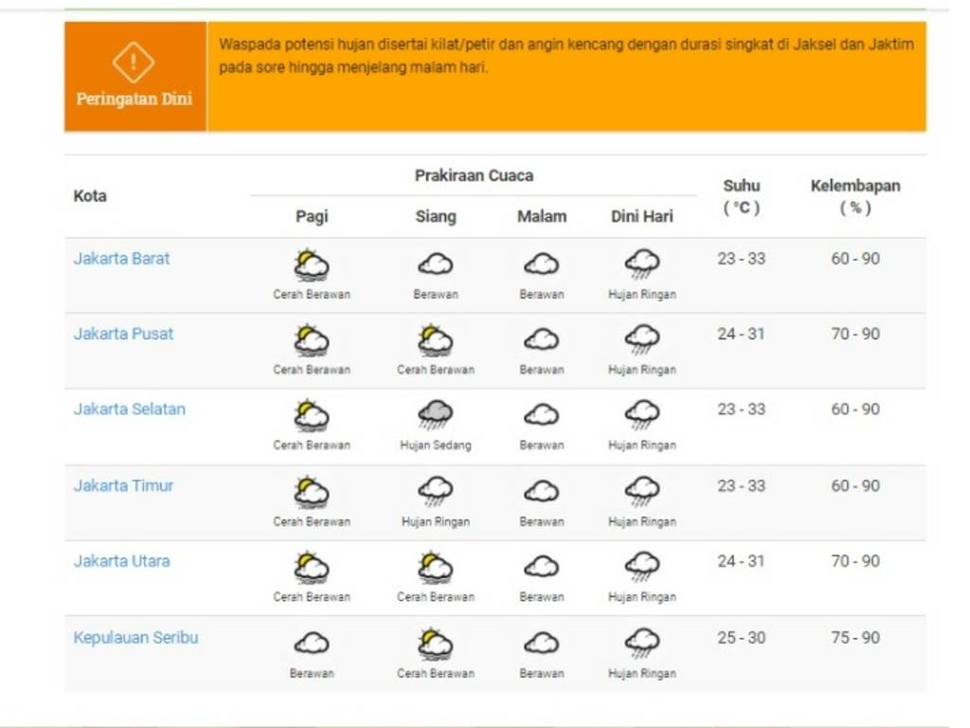Click Jakarta Selatan Siang Hujan Sedang icon
The image size is (970, 728).
(436, 415)
